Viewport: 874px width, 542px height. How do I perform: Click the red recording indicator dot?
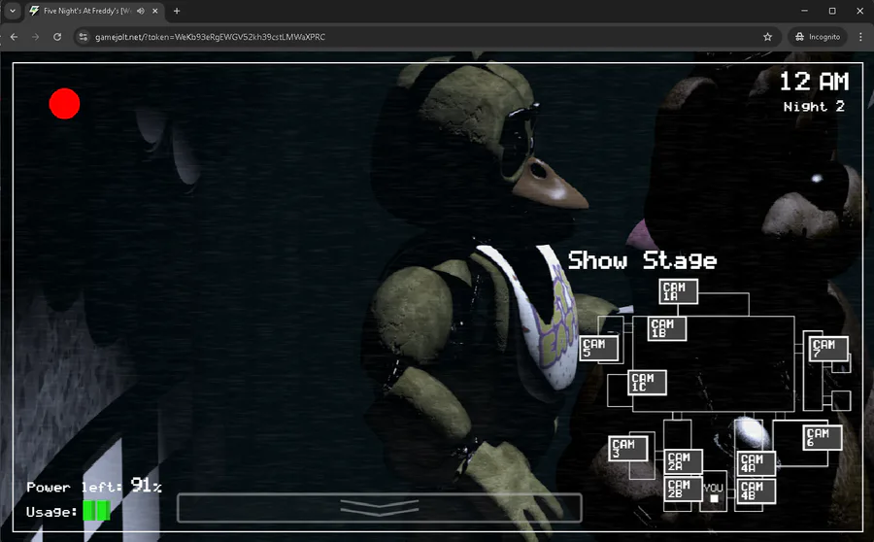click(65, 104)
